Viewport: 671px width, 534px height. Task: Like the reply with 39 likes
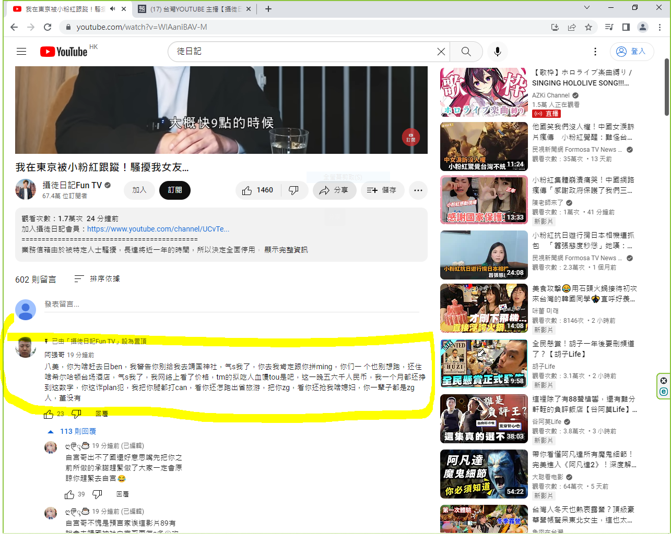click(x=69, y=494)
